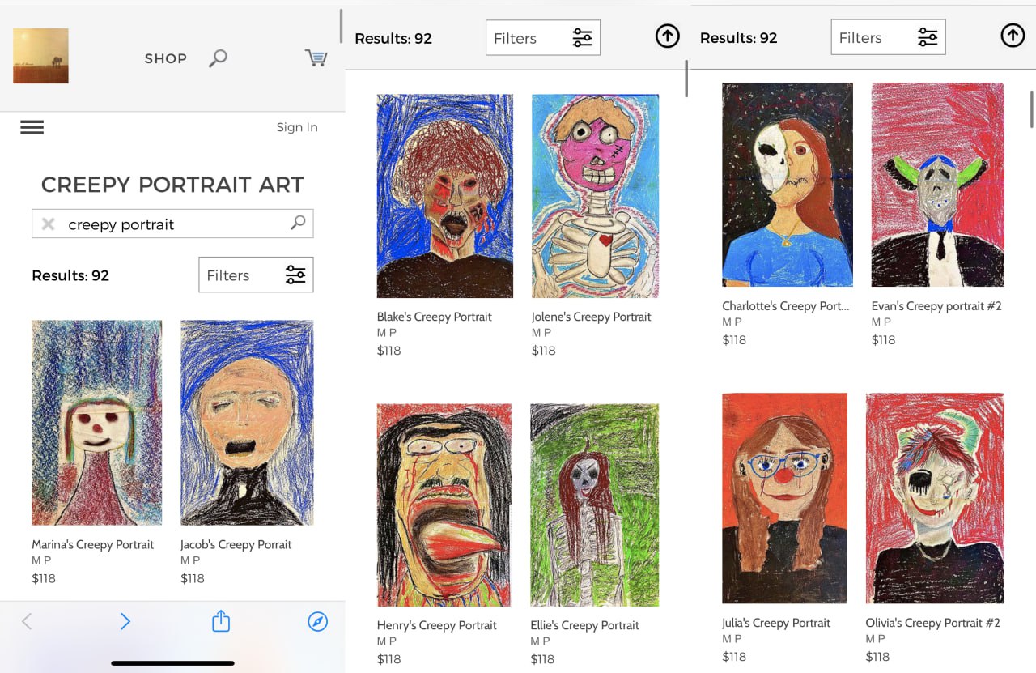This screenshot has height=673, width=1036.
Task: Open Jacob's Creepy Porrait title link
Action: (236, 544)
